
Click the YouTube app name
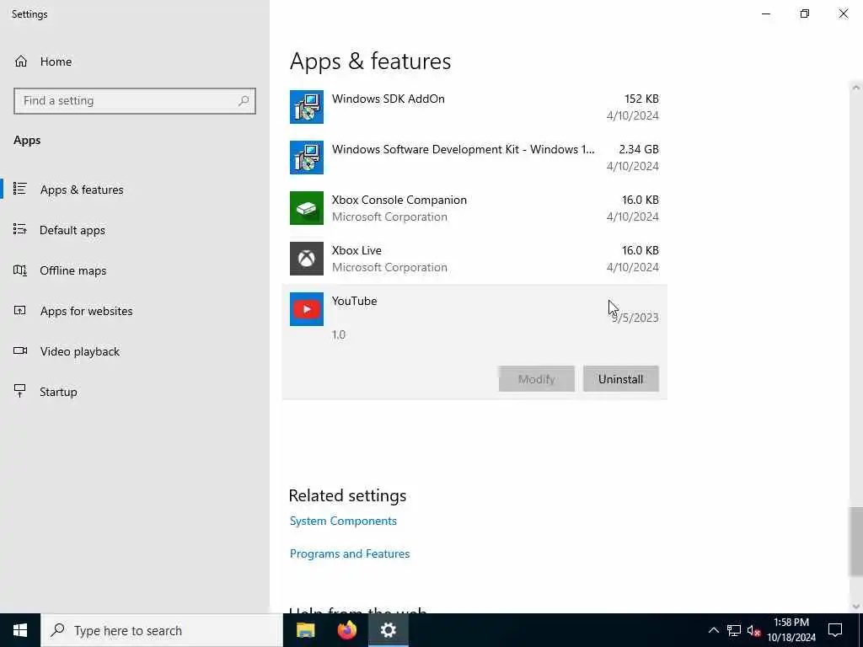355,302
